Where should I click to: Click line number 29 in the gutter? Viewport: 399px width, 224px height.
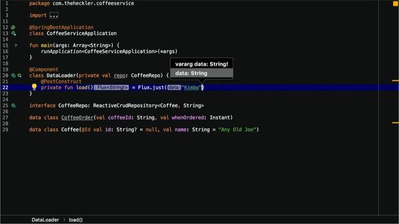click(6, 130)
